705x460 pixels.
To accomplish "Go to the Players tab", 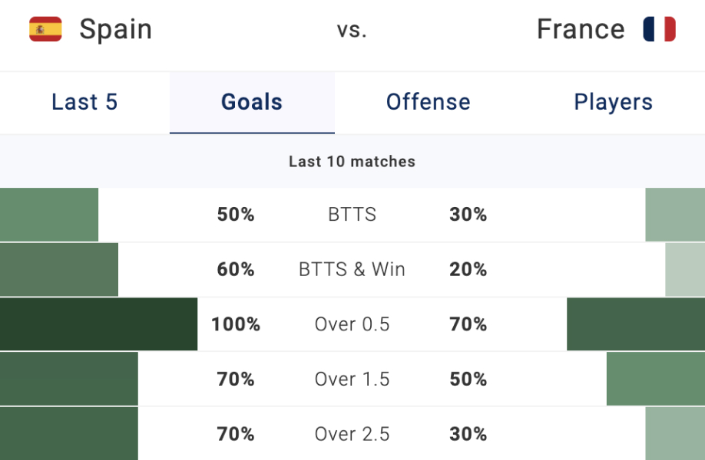I will point(613,102).
